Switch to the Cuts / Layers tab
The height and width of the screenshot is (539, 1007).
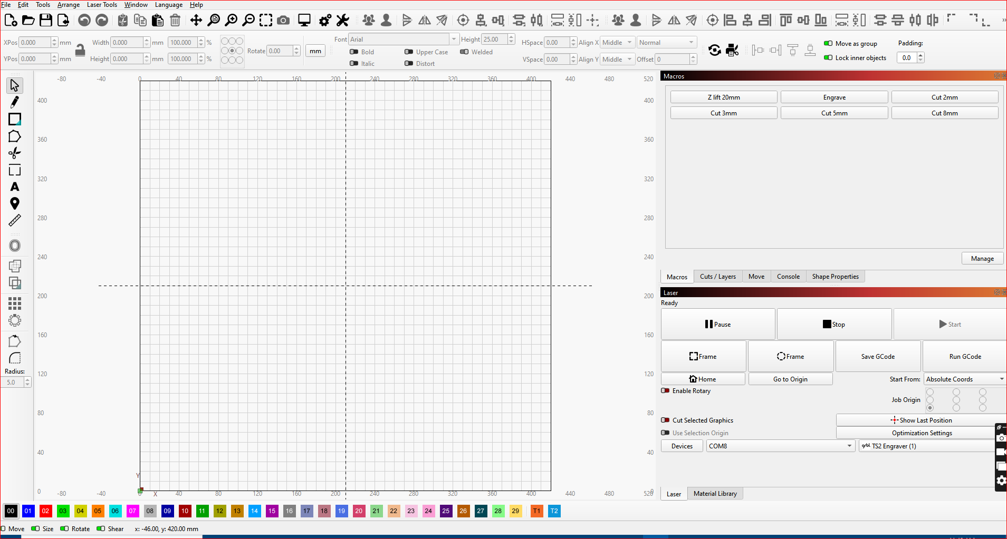coord(717,277)
